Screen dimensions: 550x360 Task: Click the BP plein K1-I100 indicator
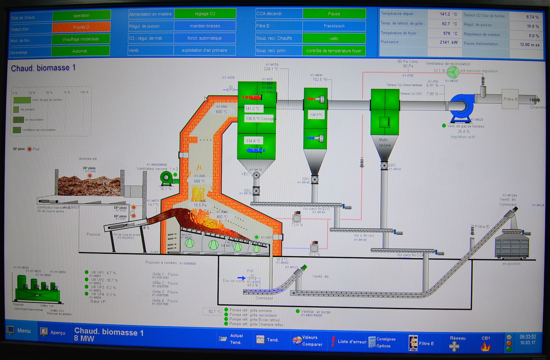click(90, 176)
